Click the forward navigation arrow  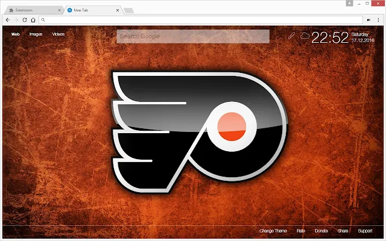pyautogui.click(x=16, y=20)
